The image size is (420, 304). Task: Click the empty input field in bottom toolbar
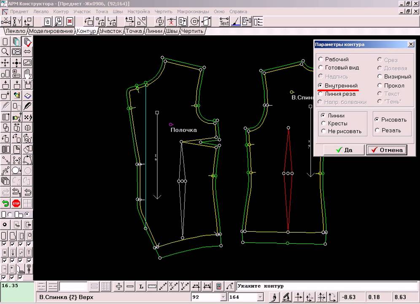(x=73, y=286)
